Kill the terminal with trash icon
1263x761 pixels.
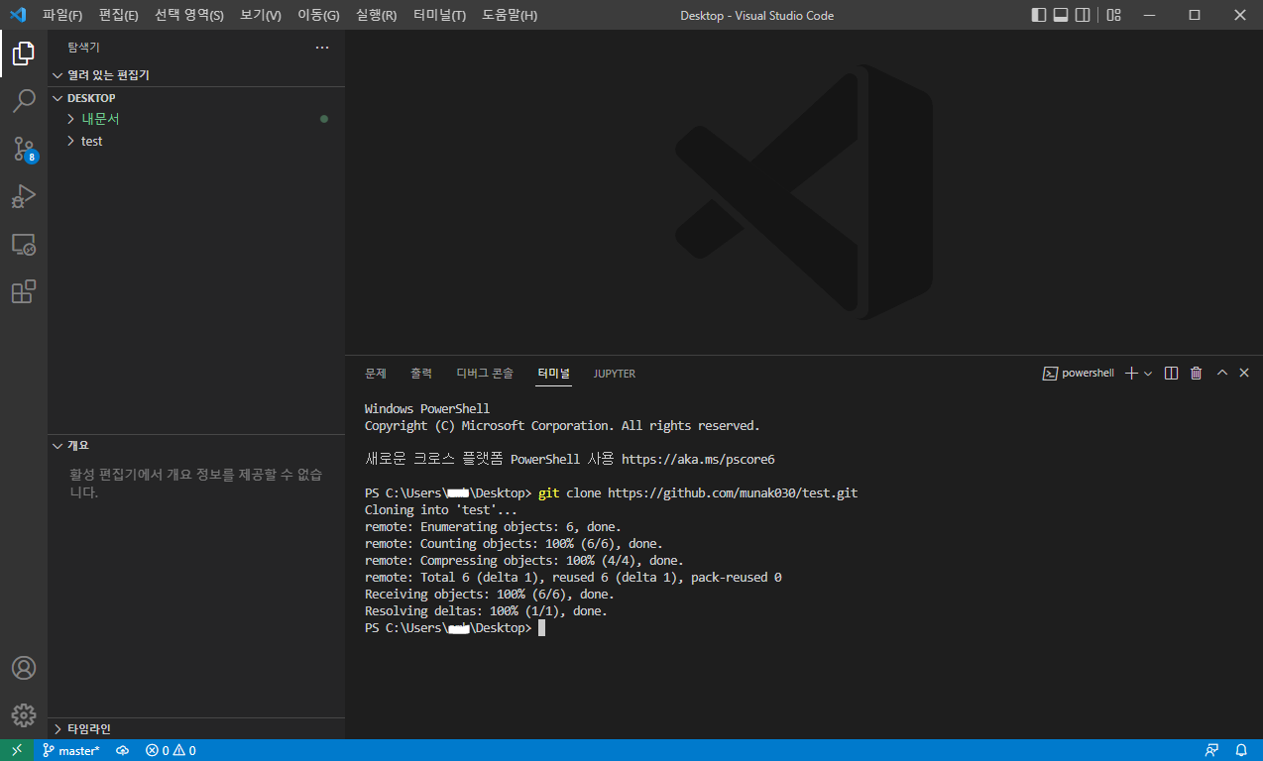coord(1197,374)
